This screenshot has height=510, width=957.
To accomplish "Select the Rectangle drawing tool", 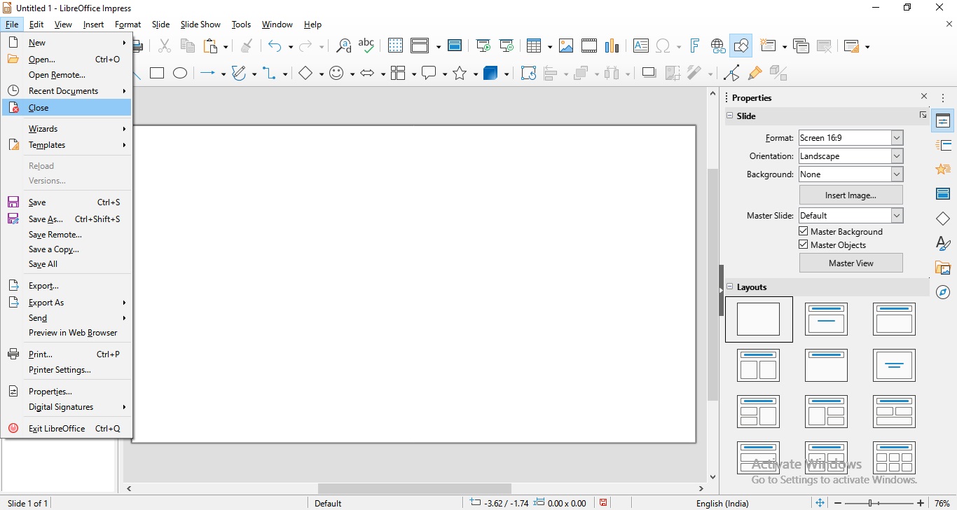I will pyautogui.click(x=157, y=73).
